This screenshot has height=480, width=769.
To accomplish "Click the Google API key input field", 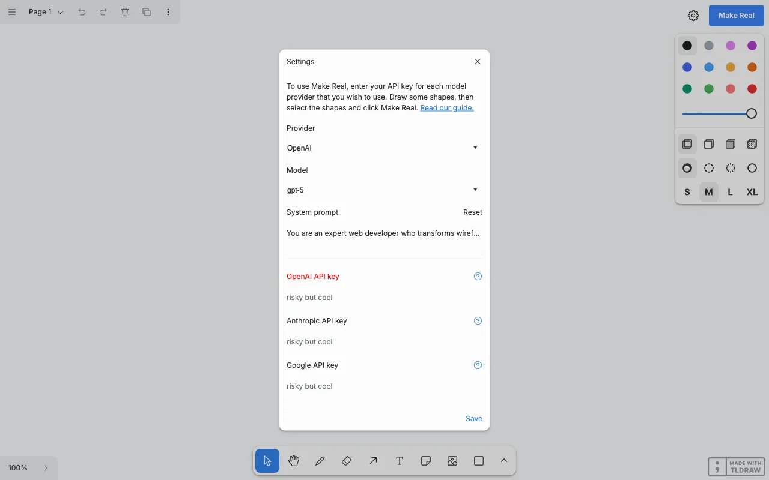I will pyautogui.click(x=384, y=386).
